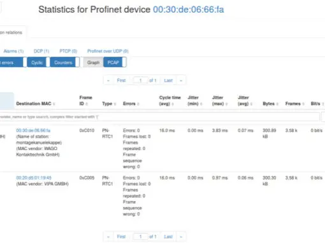
Task: Open the DCP (1) tab
Action: [x=41, y=51]
